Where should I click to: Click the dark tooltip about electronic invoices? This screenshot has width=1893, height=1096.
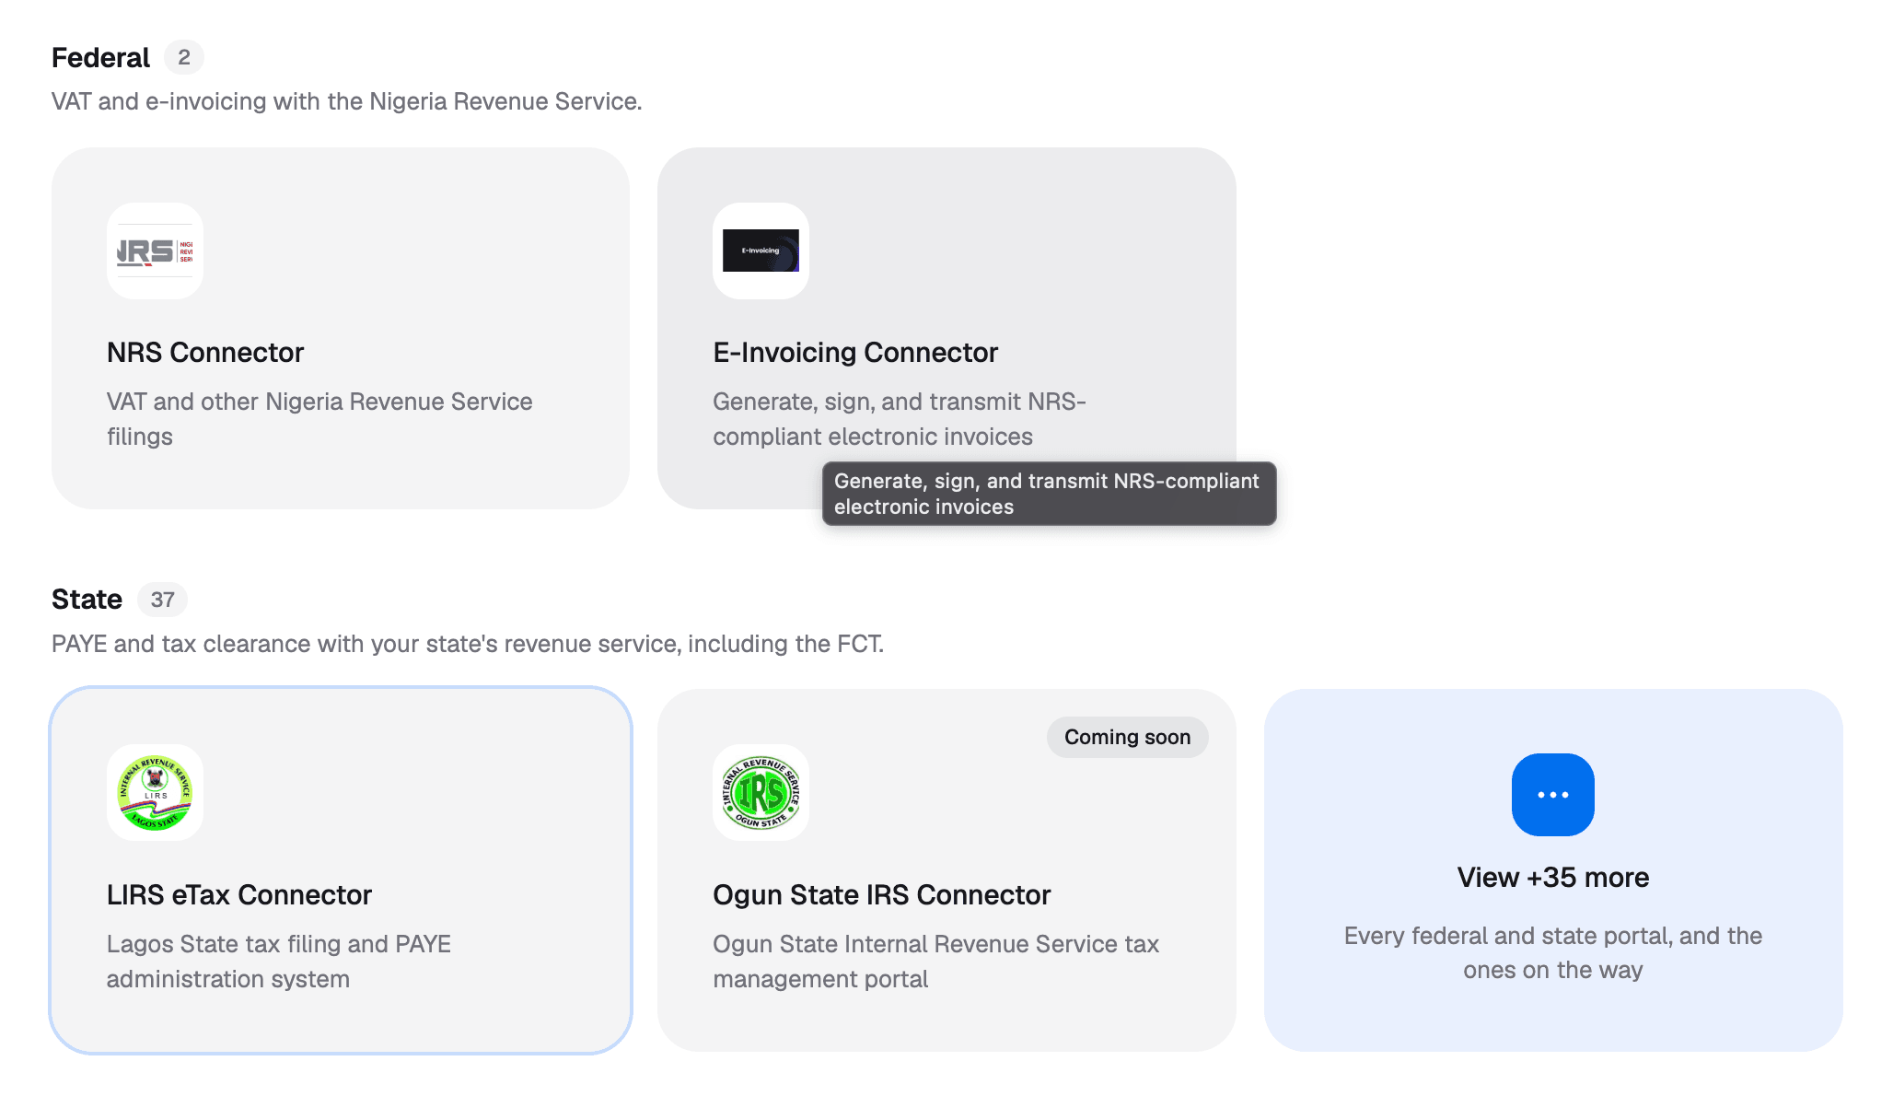point(1049,494)
